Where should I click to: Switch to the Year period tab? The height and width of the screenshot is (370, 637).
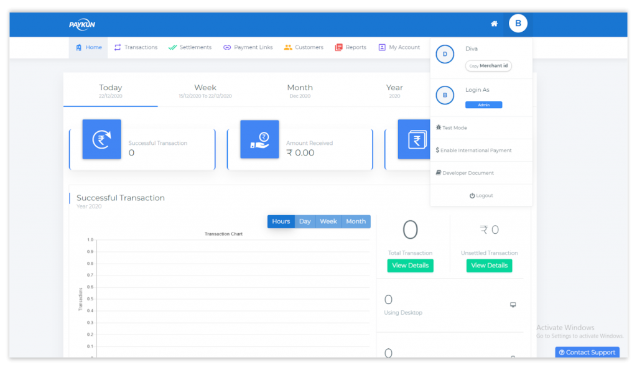[394, 91]
